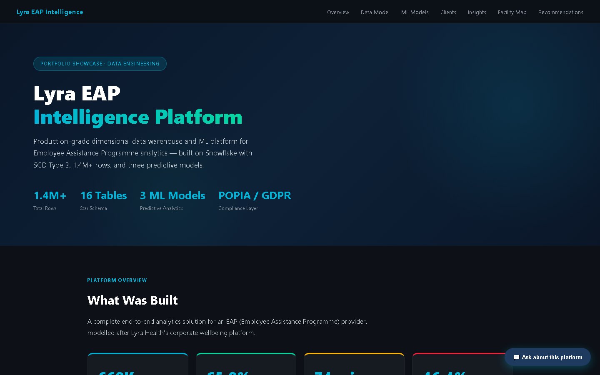Click the Predictive Analytics caption
This screenshot has height=375, width=600.
161,208
